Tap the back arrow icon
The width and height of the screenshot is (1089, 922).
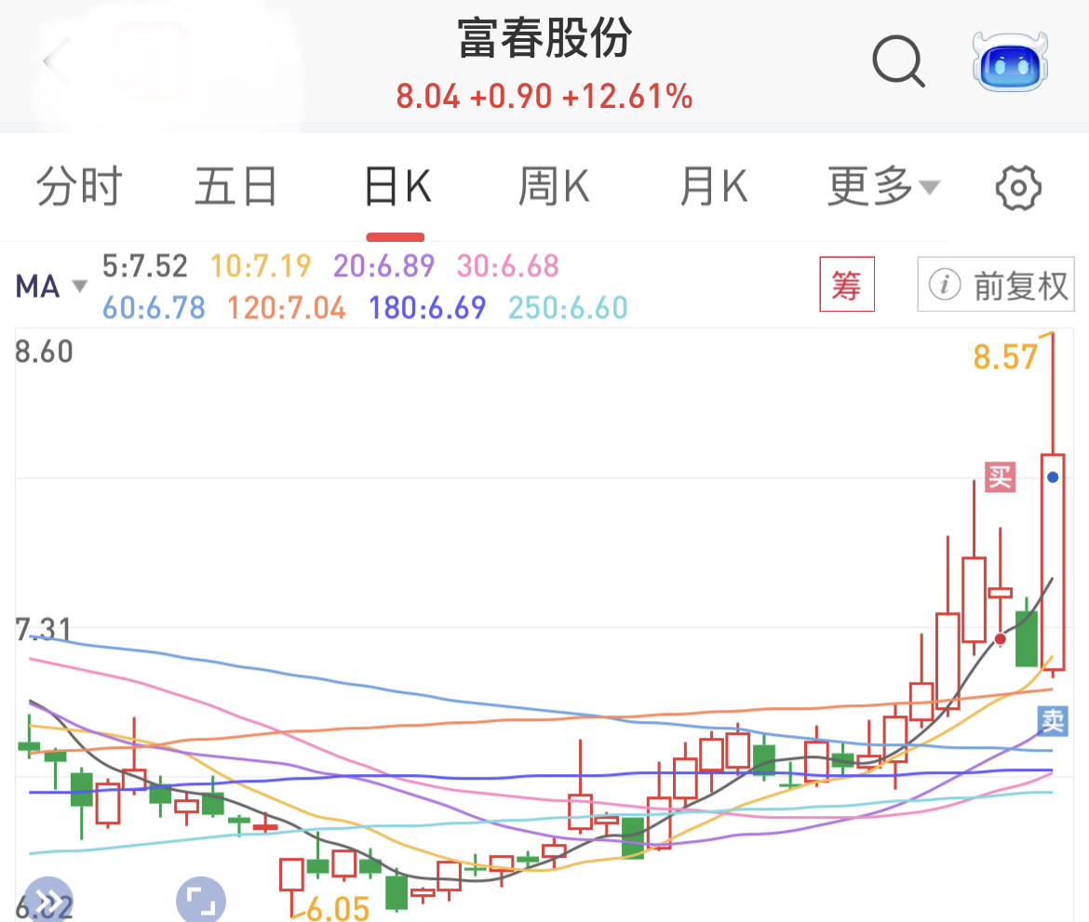pyautogui.click(x=56, y=63)
